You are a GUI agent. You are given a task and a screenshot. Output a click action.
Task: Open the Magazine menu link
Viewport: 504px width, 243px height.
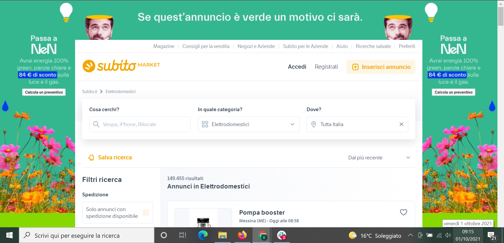tap(164, 46)
